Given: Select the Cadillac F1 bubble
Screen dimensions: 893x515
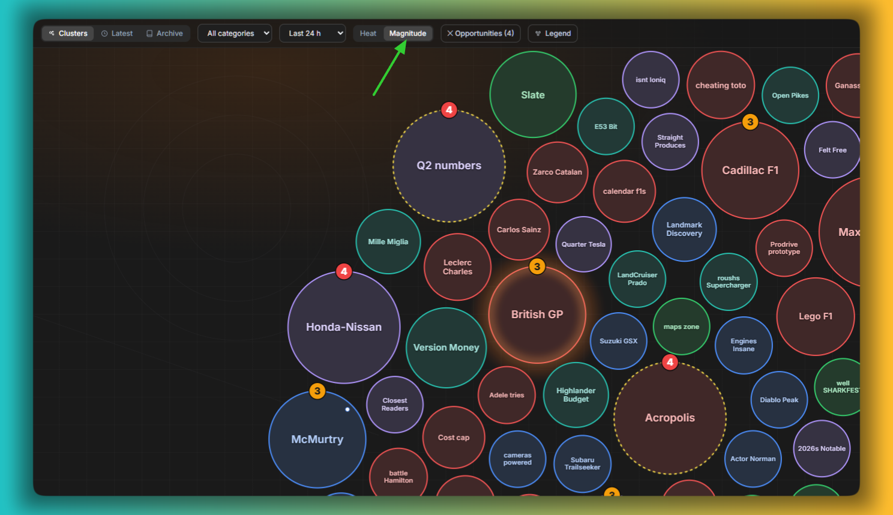Looking at the screenshot, I should click(750, 170).
